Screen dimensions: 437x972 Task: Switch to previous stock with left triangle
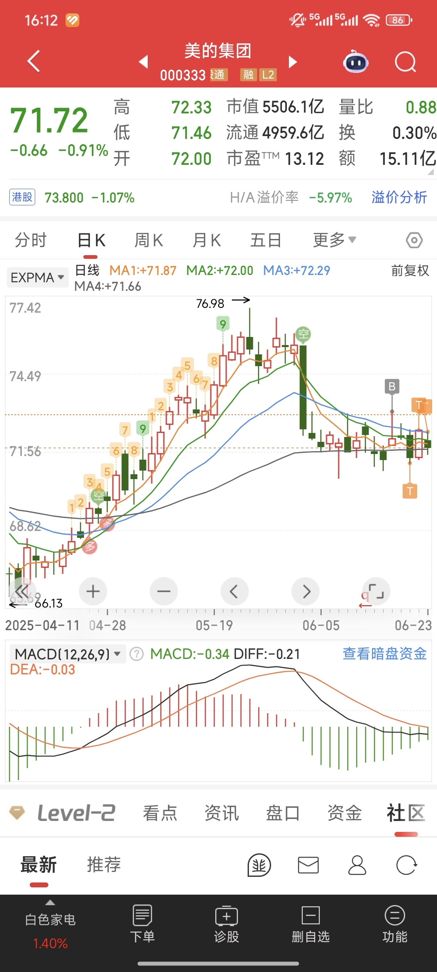[143, 62]
